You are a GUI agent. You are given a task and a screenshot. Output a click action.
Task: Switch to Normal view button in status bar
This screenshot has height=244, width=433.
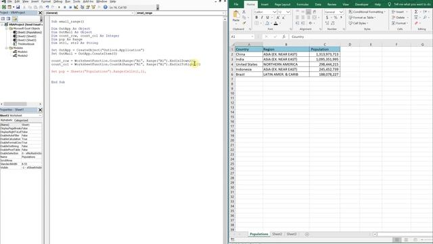pos(397,239)
